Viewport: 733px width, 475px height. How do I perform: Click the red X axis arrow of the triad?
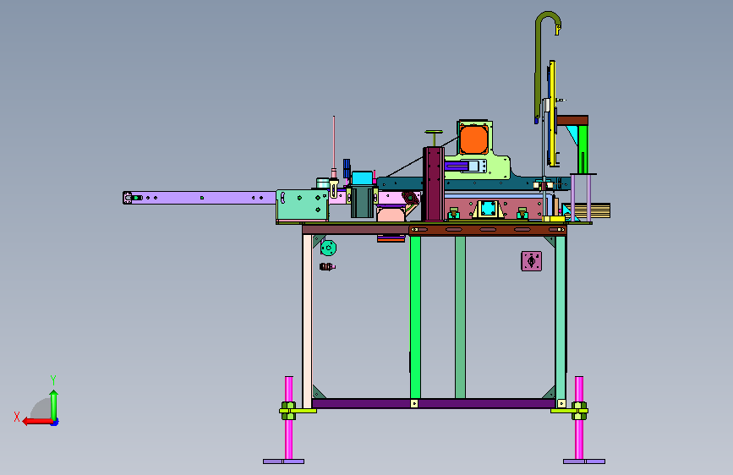[37, 421]
